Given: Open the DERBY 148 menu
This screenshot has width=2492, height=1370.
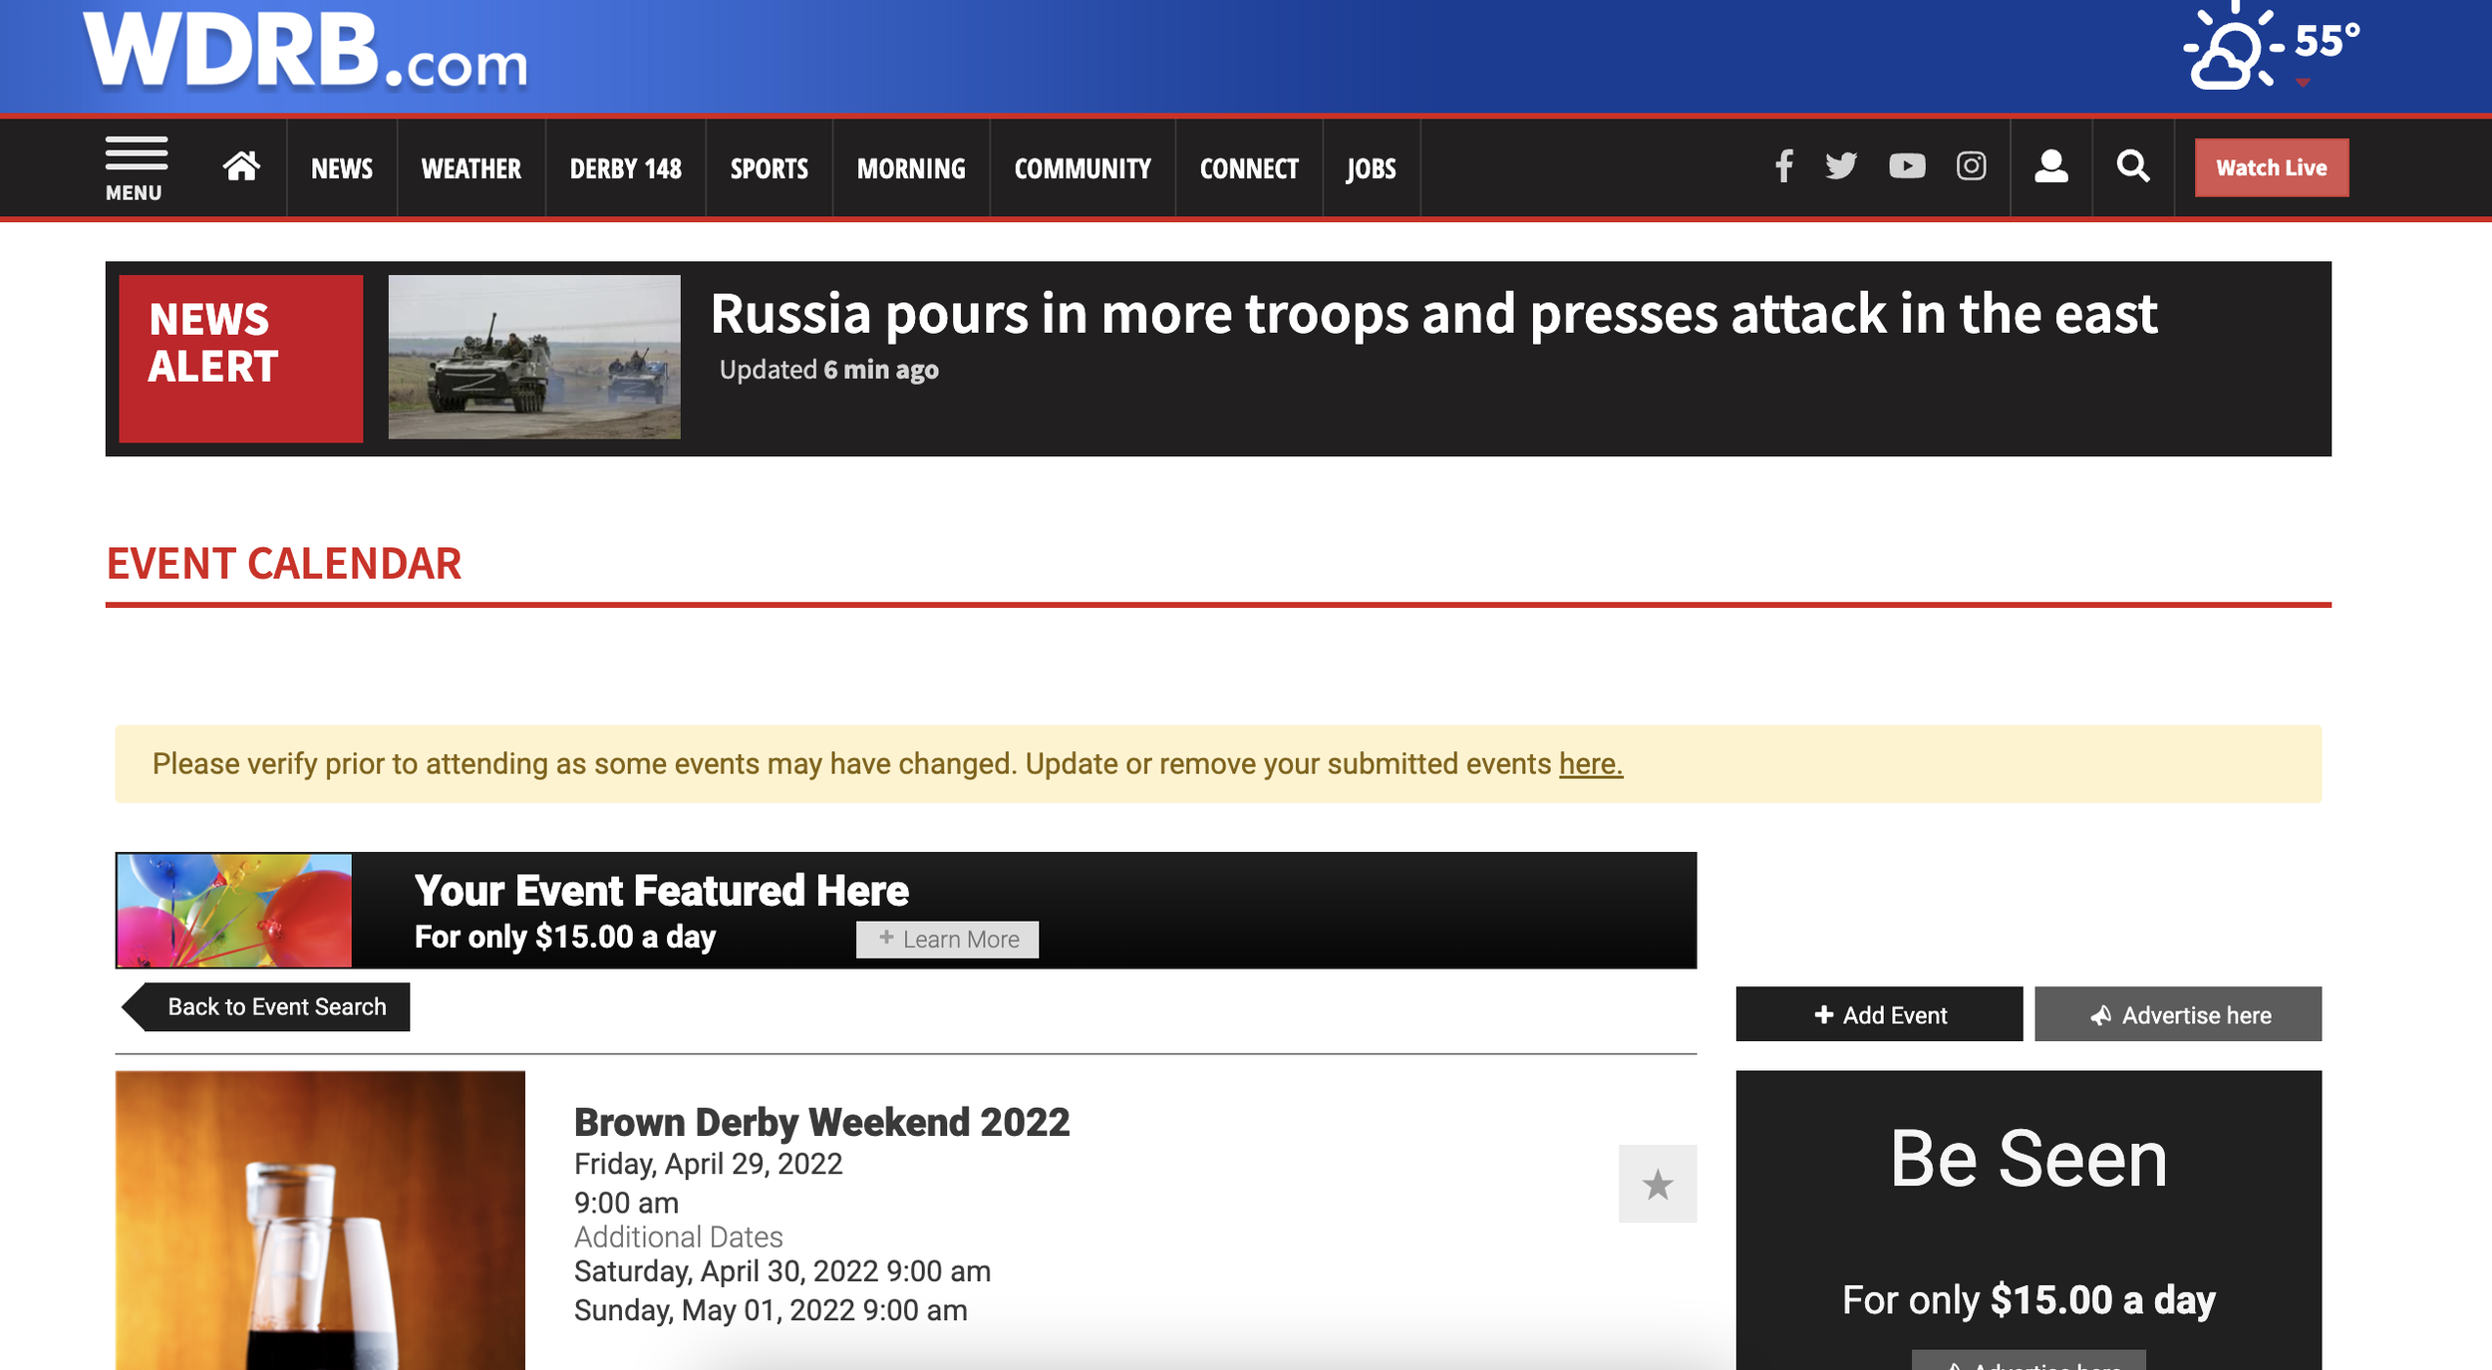Looking at the screenshot, I should (x=626, y=168).
